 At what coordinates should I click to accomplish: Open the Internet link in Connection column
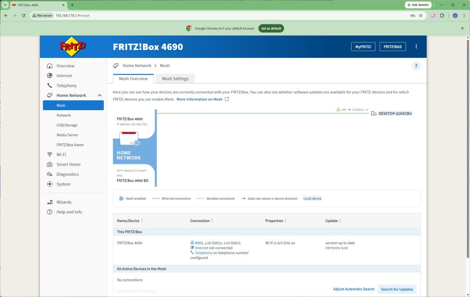(x=201, y=248)
